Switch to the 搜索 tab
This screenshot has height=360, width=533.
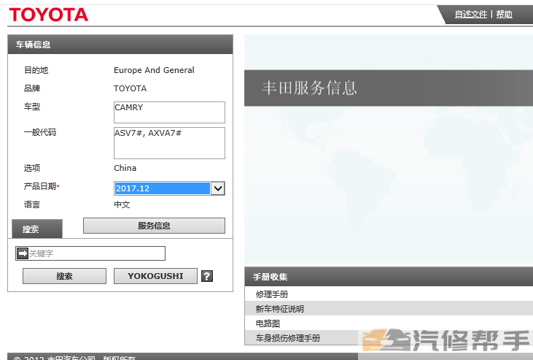pyautogui.click(x=37, y=229)
